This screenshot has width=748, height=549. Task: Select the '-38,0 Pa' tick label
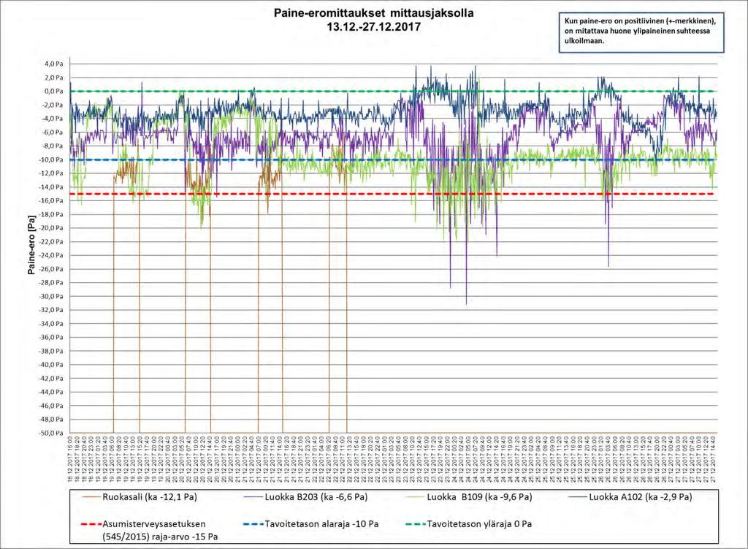point(50,351)
